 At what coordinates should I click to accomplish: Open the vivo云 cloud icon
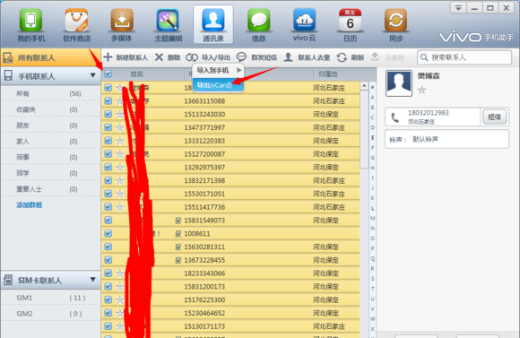pos(304,21)
